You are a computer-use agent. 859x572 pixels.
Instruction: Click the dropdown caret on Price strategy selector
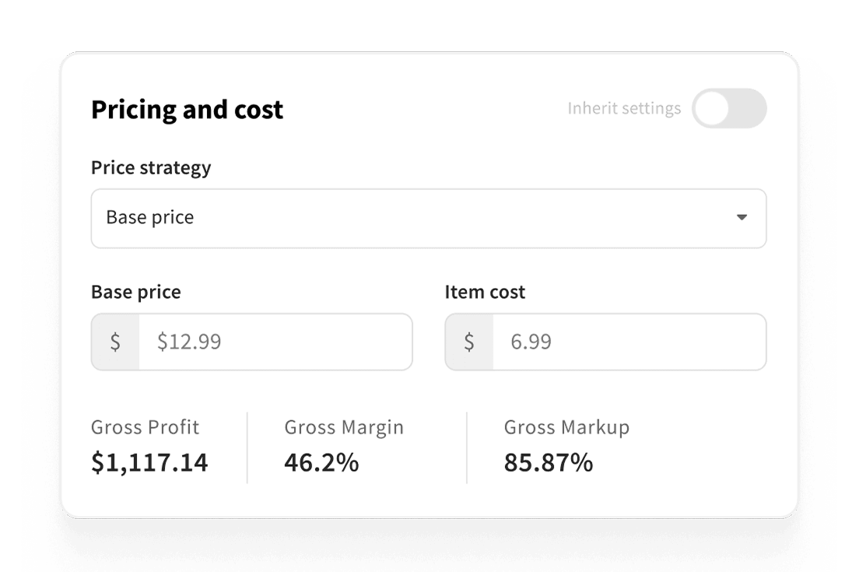click(742, 219)
